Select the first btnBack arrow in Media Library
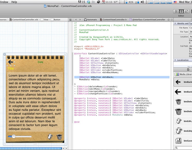The height and width of the screenshot is (150, 192). (178, 82)
